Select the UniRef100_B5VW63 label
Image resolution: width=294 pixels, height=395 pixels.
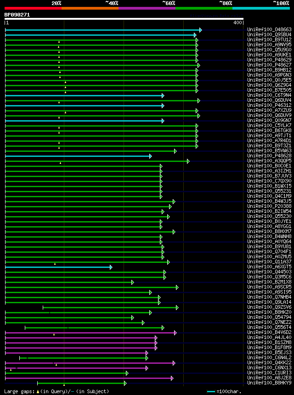[269, 150]
